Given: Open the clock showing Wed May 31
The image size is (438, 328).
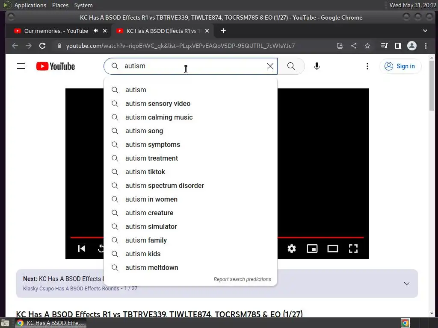Looking at the screenshot, I should (413, 5).
